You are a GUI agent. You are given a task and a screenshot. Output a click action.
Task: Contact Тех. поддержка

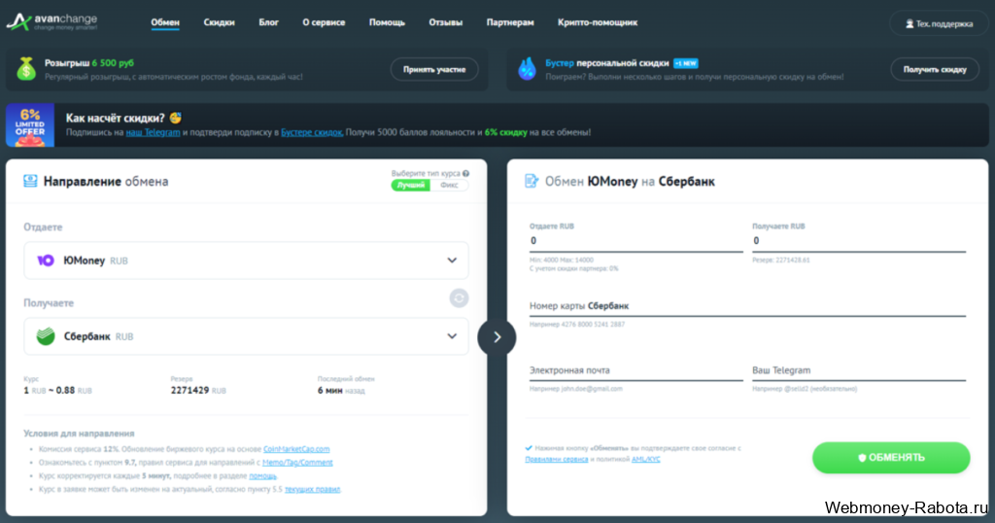(939, 23)
